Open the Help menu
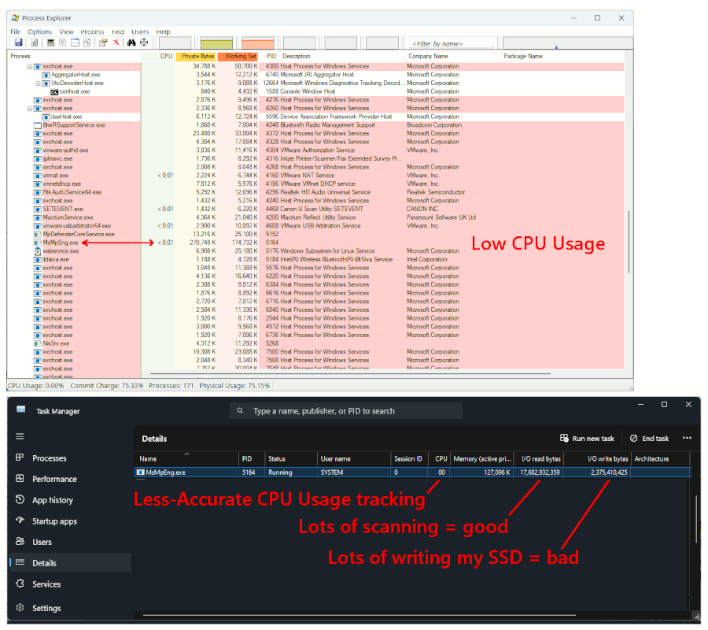 tap(163, 31)
